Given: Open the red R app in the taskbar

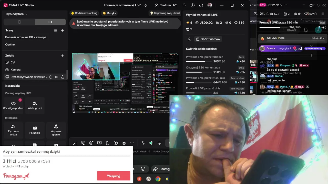Looking at the screenshot, I should (139, 179).
